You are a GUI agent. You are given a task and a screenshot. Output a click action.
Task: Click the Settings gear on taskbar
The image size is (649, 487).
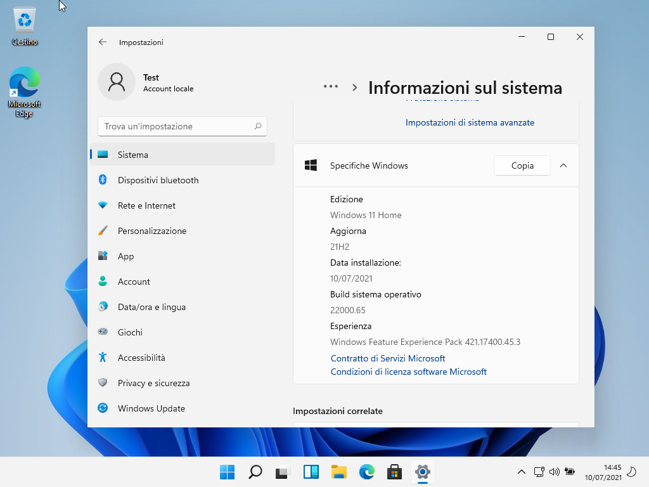[x=423, y=472]
